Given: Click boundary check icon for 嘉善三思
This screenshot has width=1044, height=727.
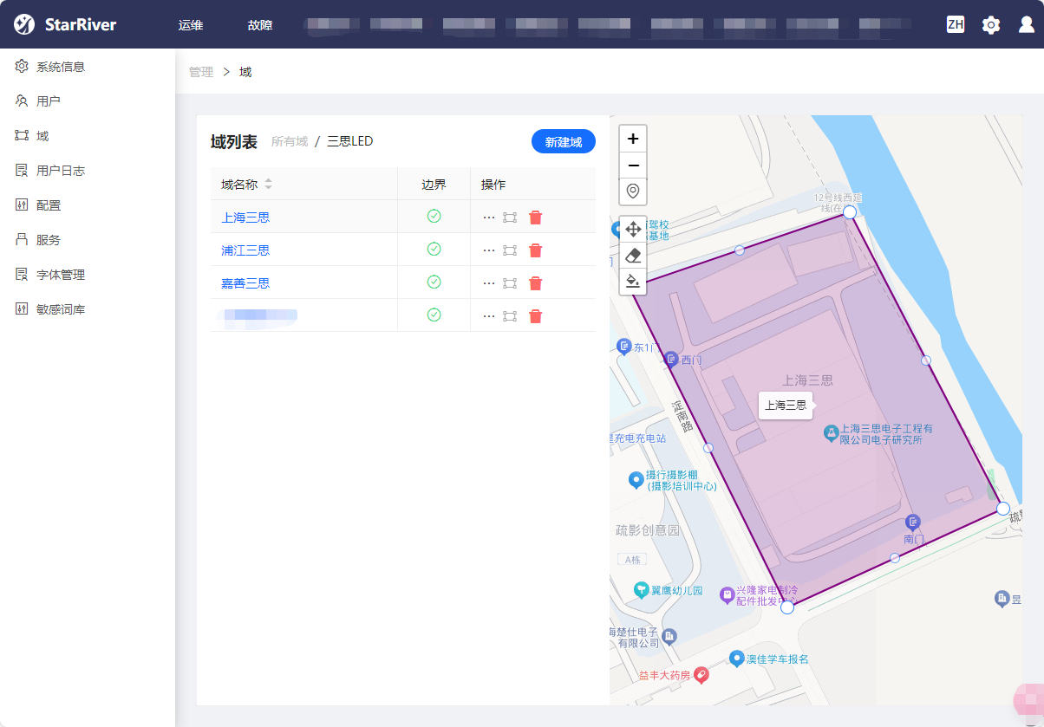Looking at the screenshot, I should (434, 282).
